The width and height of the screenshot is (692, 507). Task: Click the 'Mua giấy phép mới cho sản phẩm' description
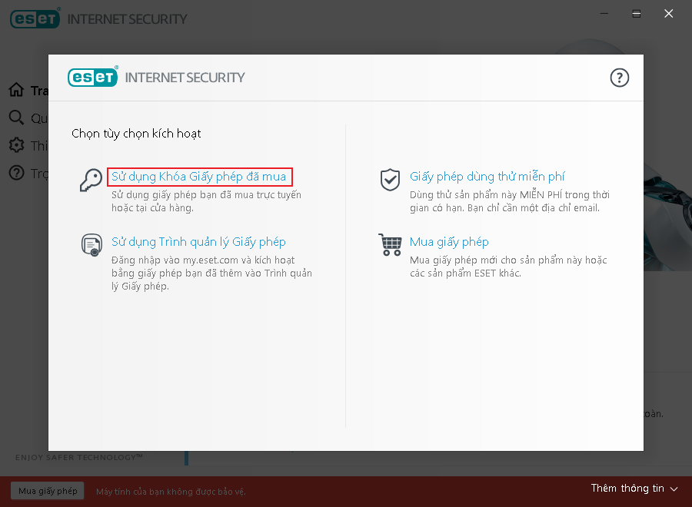[x=508, y=267]
